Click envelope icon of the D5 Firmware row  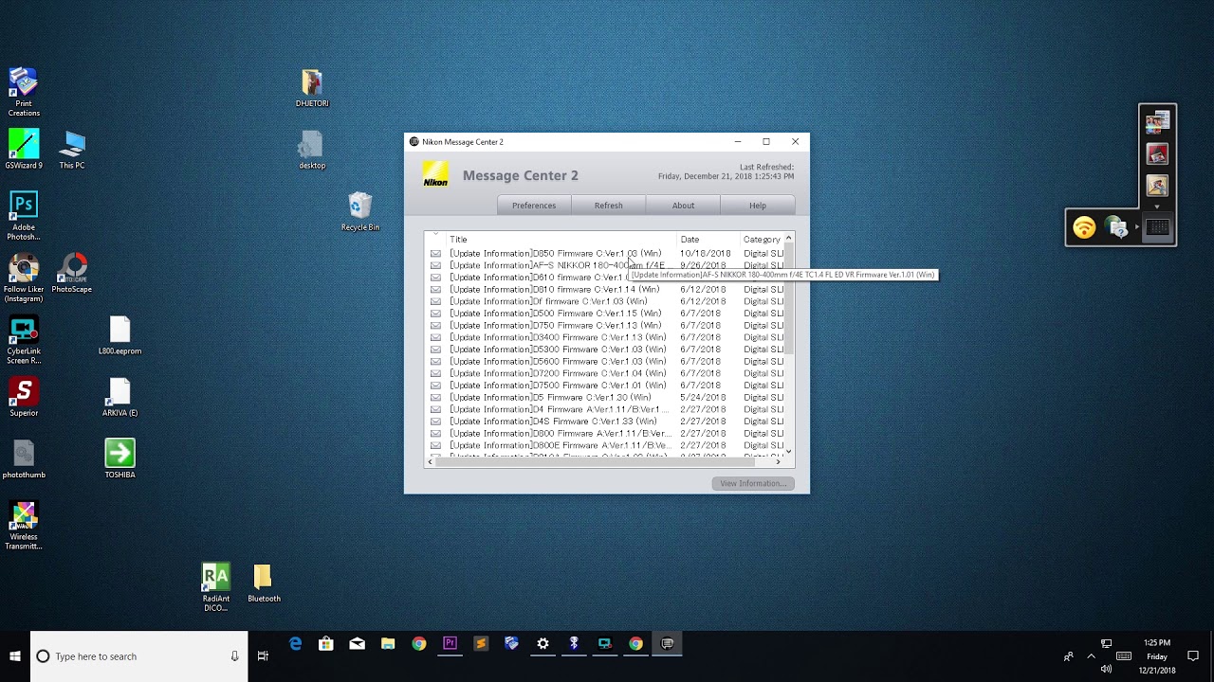[435, 398]
